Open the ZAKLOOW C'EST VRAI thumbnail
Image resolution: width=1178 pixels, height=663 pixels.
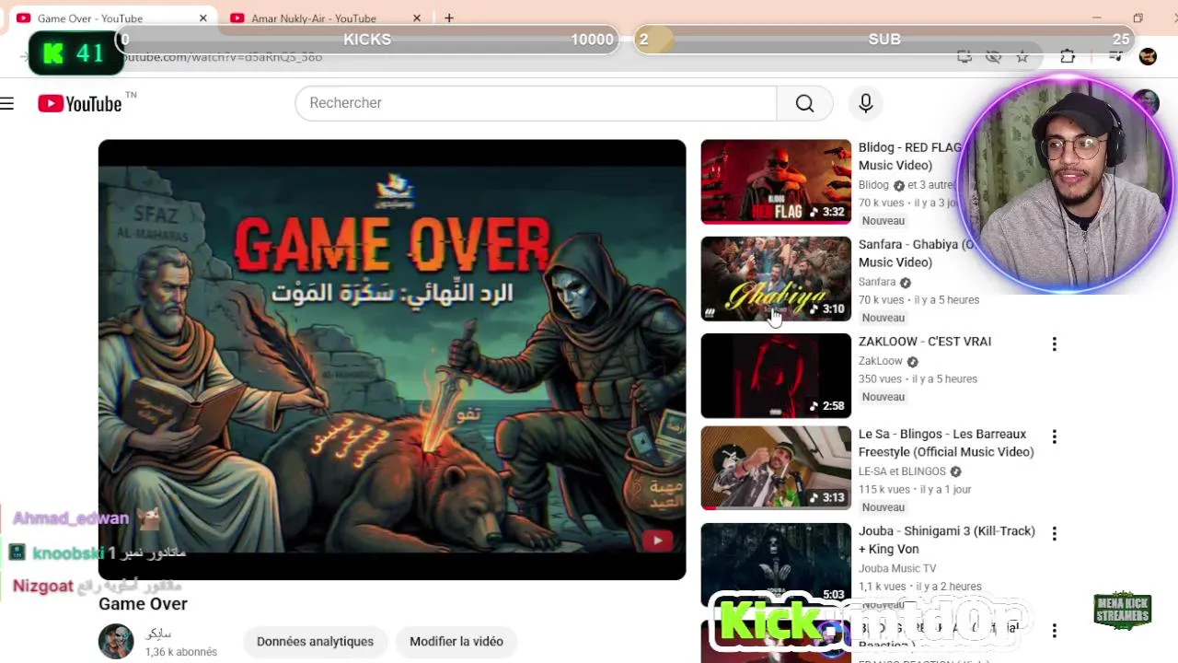(x=776, y=376)
